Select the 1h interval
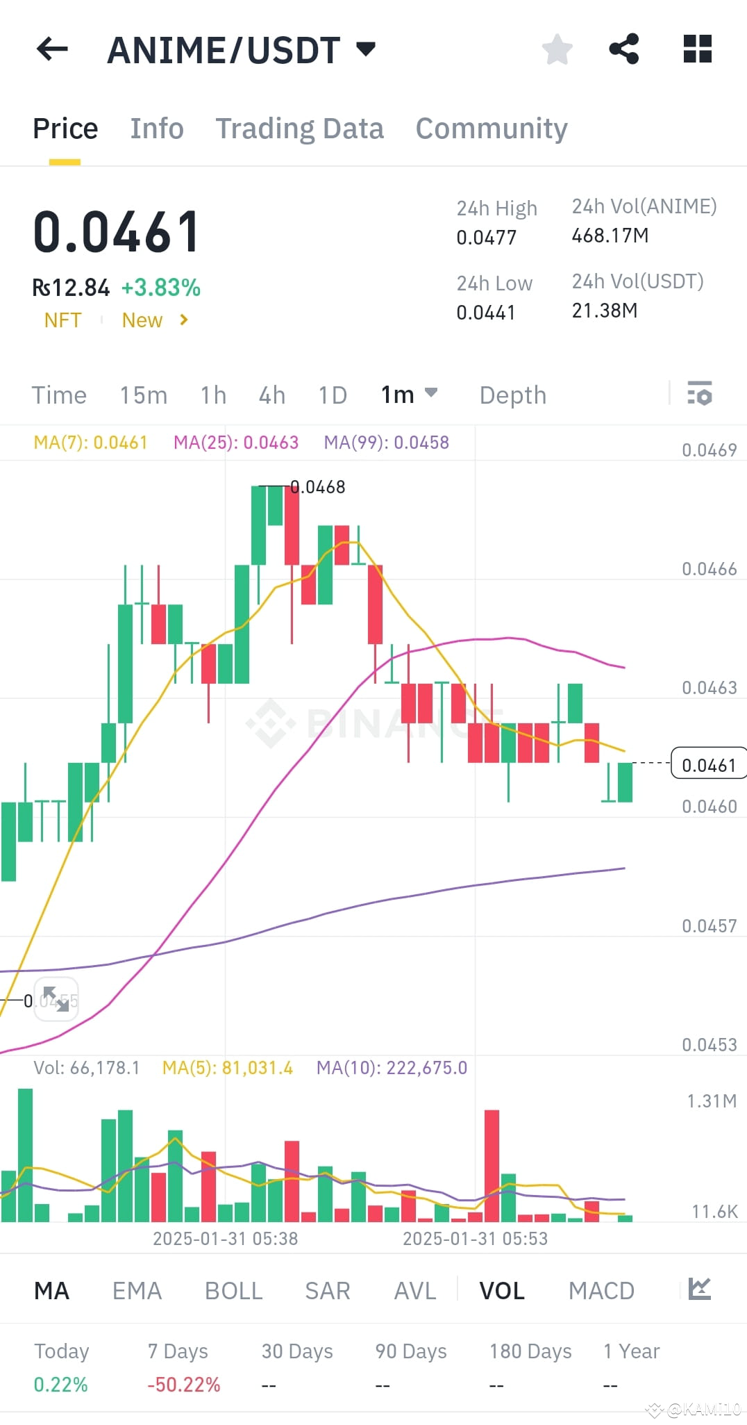The height and width of the screenshot is (1425, 747). (213, 395)
